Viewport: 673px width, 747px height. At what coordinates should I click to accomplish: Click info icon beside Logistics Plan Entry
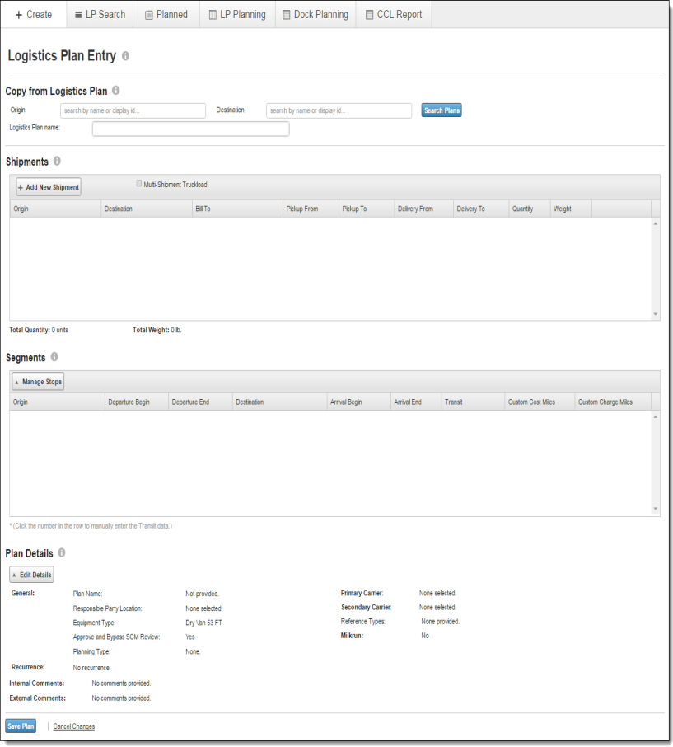tap(125, 56)
